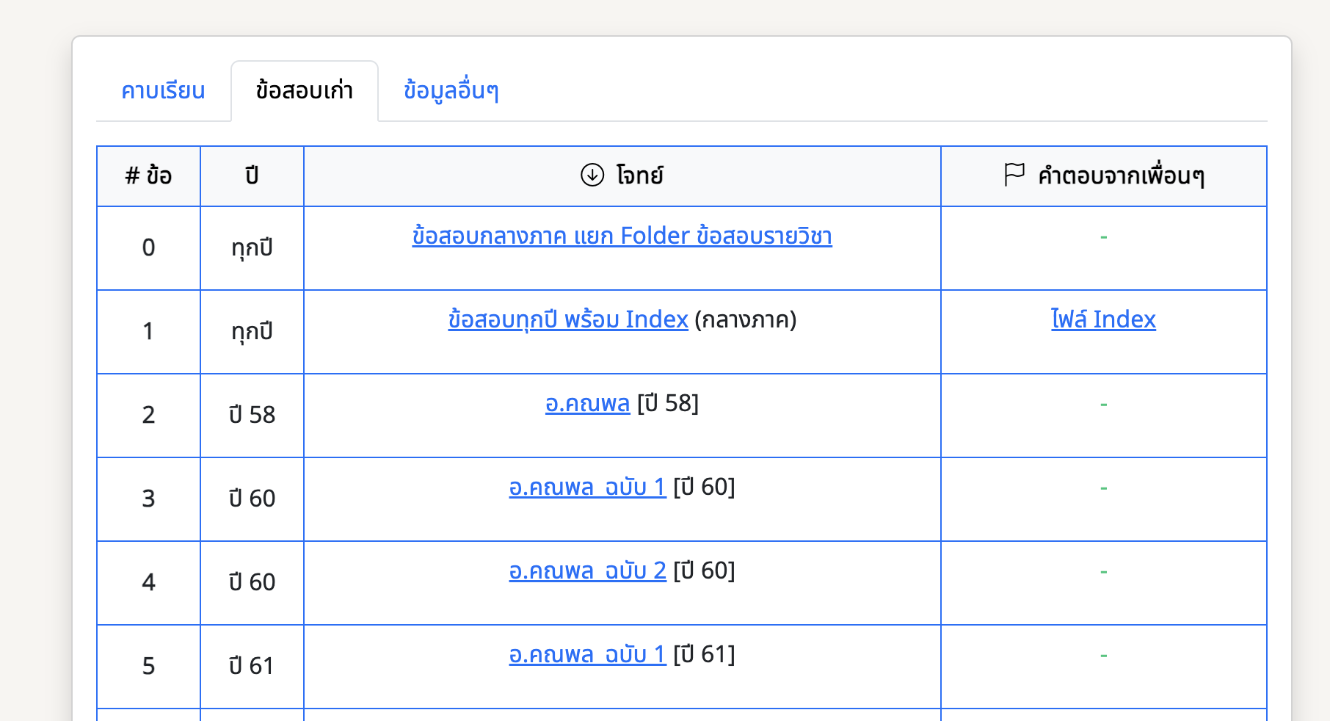Click the โจทย์ column header text
1330x721 pixels.
pyautogui.click(x=640, y=176)
